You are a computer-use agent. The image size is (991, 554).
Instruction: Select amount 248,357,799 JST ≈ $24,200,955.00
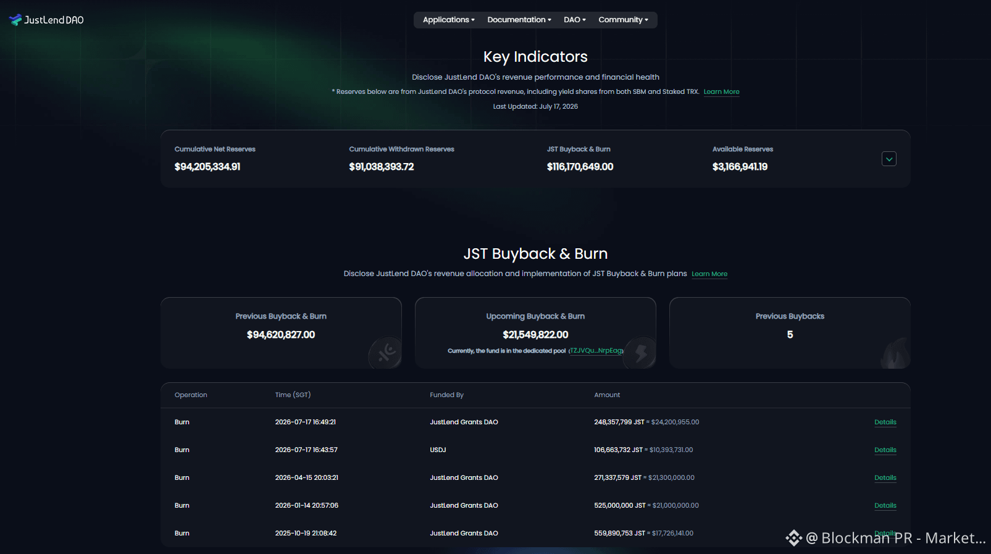(646, 422)
